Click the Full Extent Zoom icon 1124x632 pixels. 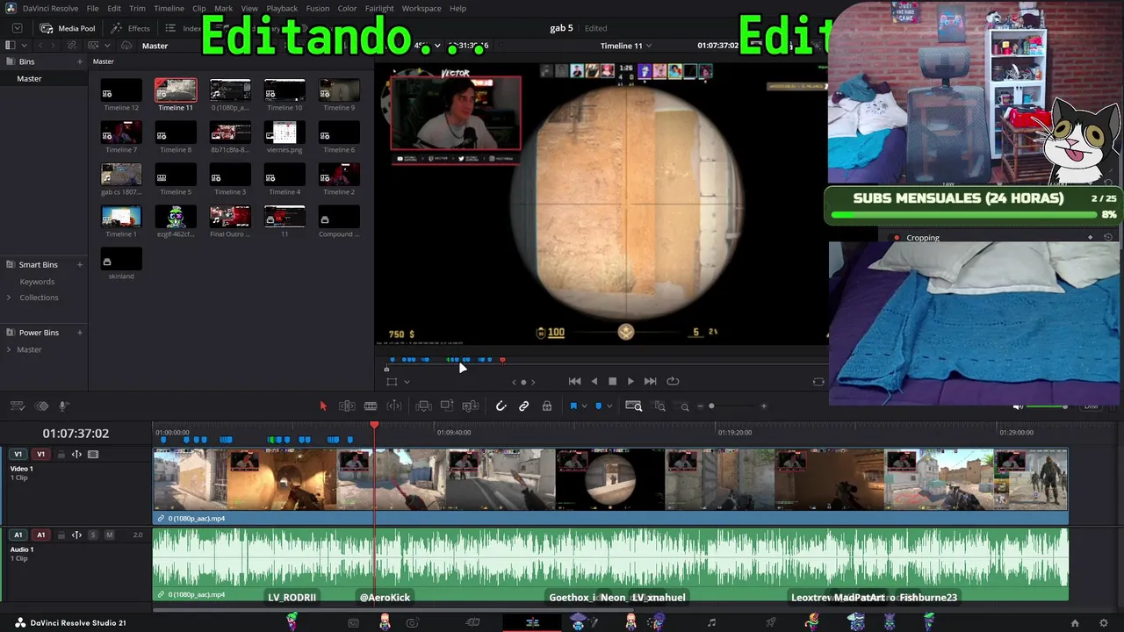point(634,406)
